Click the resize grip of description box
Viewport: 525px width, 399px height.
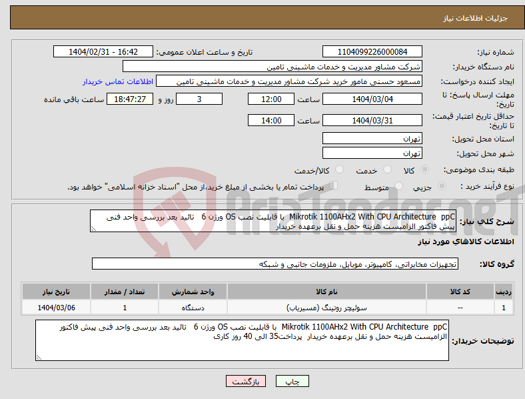coord(93,229)
